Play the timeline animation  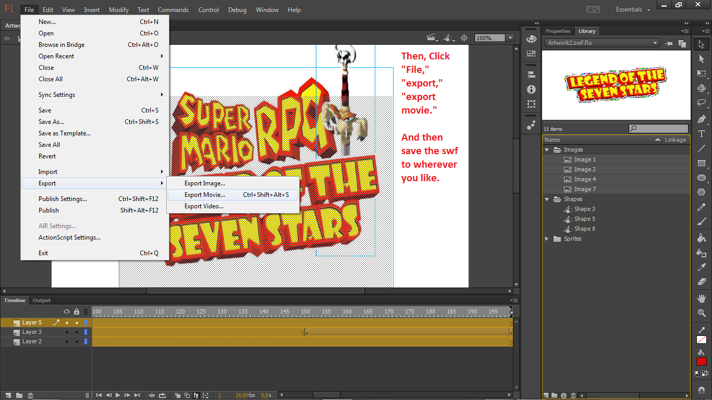click(118, 395)
